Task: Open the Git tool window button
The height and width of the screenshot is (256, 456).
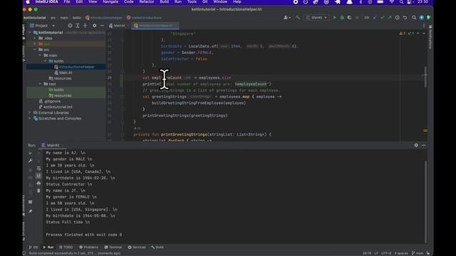Action: click(x=33, y=247)
